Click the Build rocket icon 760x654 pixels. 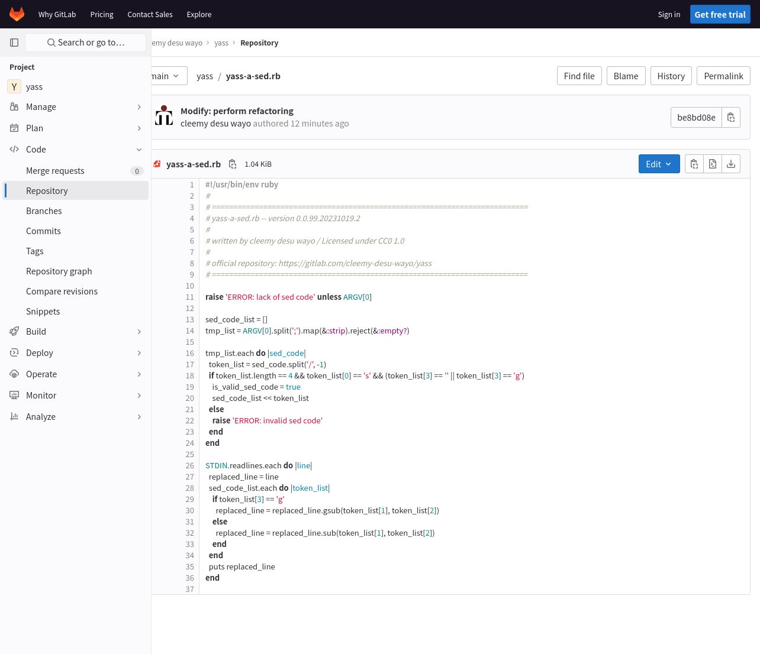click(x=14, y=332)
